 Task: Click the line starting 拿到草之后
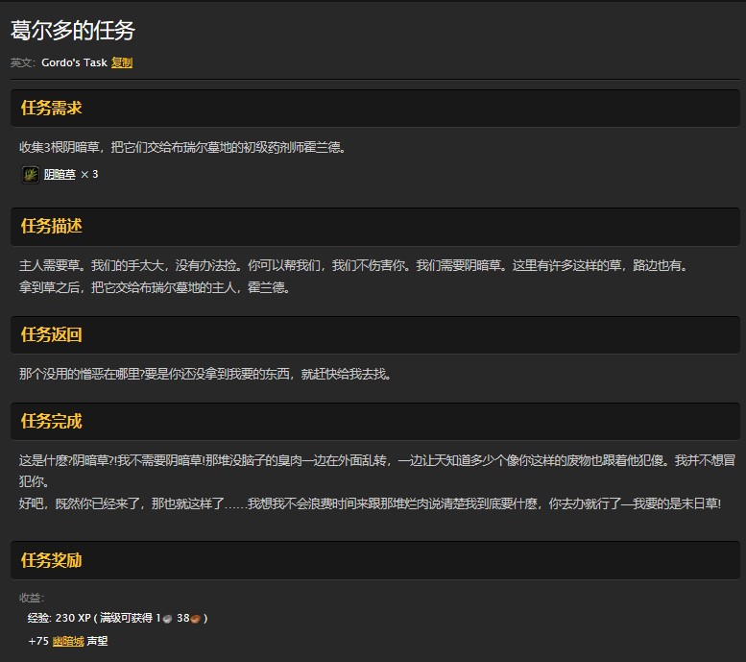pyautogui.click(x=155, y=287)
